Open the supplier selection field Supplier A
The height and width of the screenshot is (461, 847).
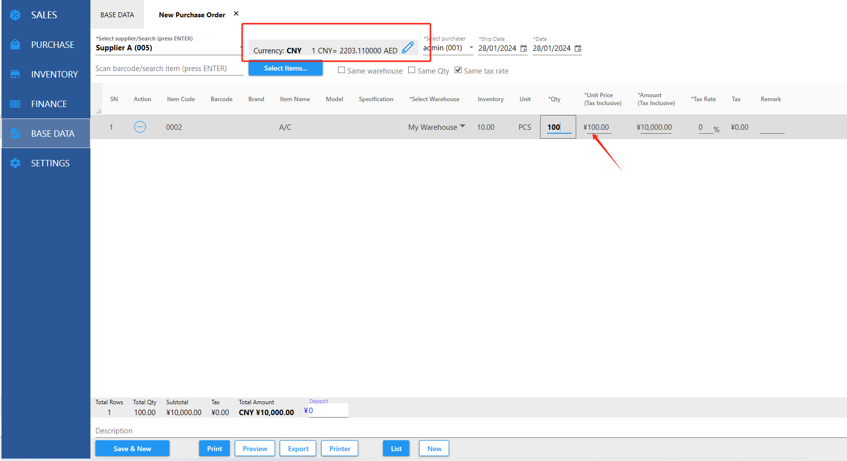coord(169,48)
